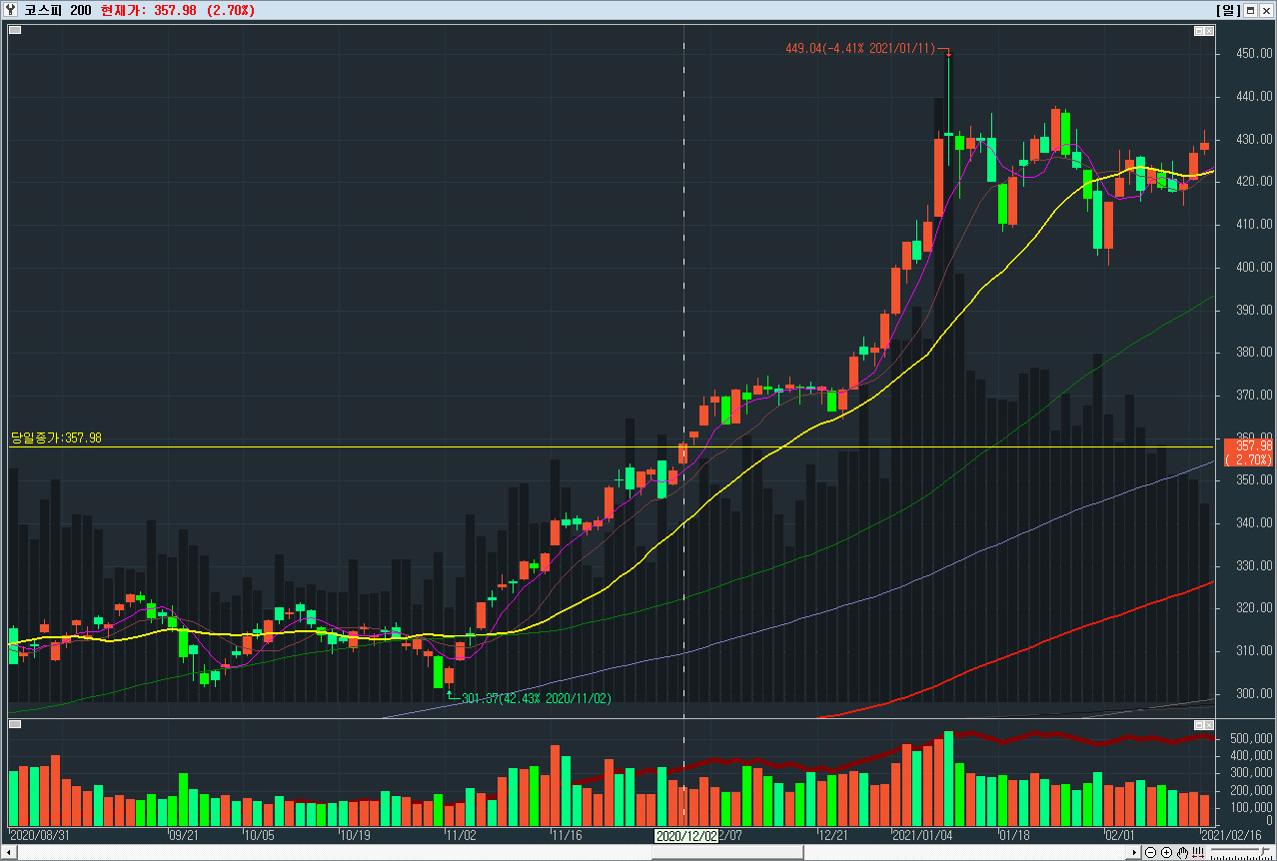1277x861 pixels.
Task: Select the hand pan tool
Action: pos(1182,852)
